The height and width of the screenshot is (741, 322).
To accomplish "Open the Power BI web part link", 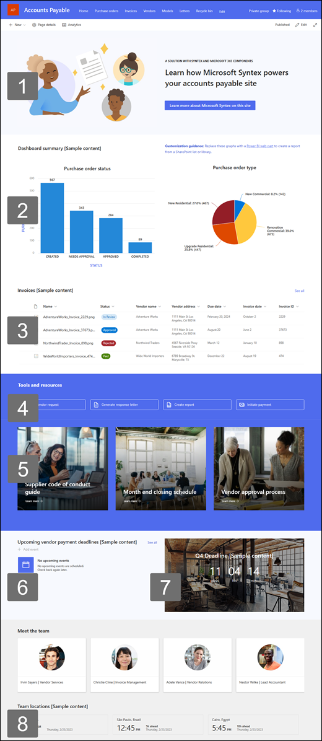I will coord(261,146).
